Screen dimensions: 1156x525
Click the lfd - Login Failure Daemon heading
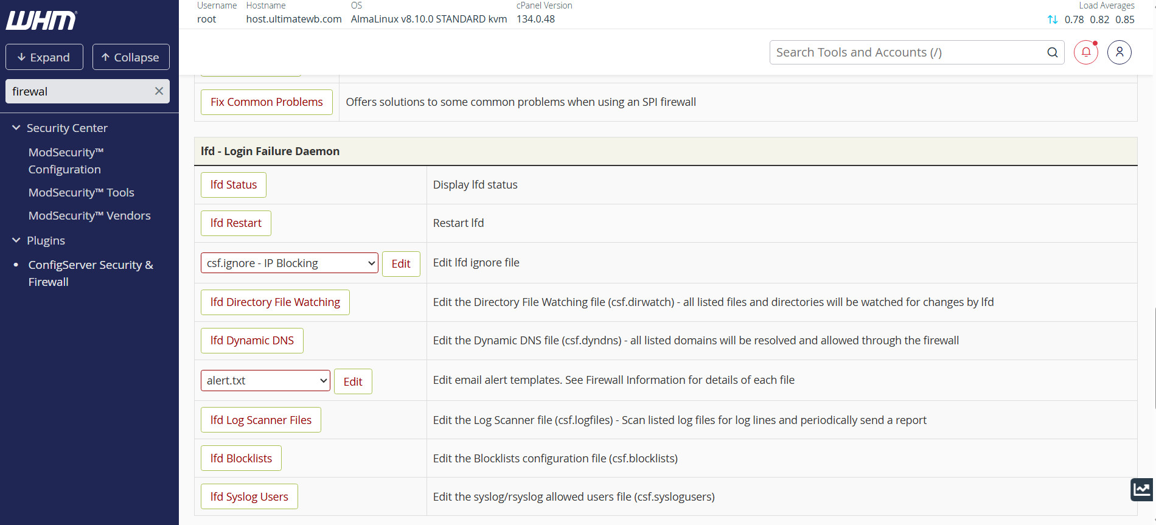coord(270,151)
